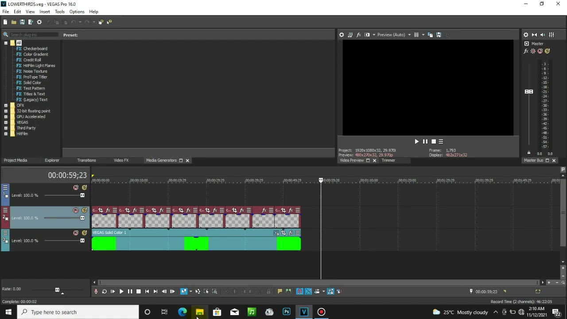Open the Tools menu

point(59,12)
